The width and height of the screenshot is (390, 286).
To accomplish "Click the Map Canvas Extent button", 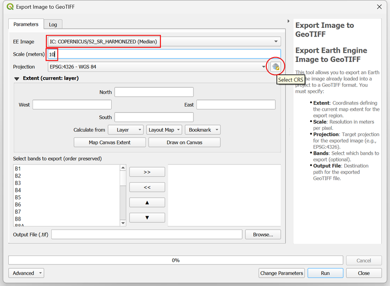I will pos(110,143).
